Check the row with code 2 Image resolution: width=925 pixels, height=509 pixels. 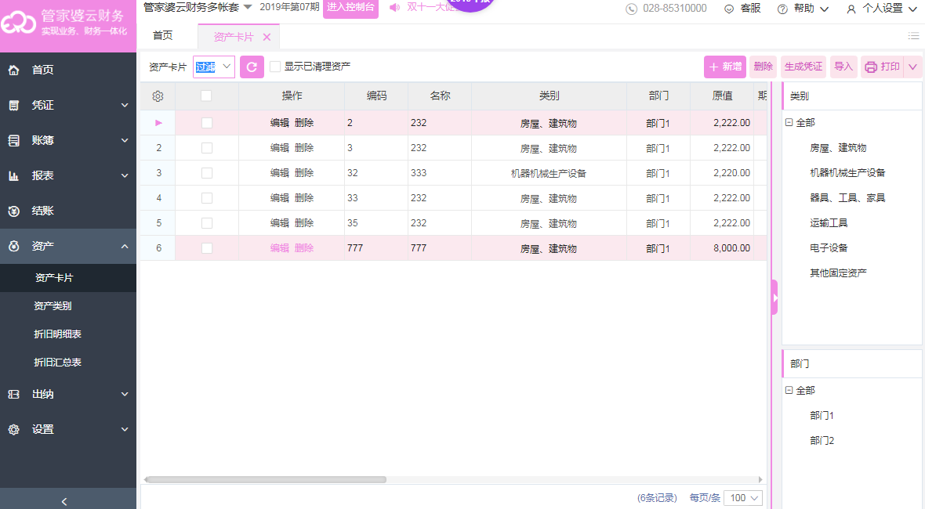[206, 123]
